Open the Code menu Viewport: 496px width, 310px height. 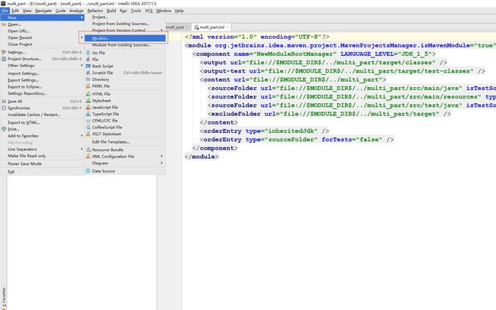point(61,11)
